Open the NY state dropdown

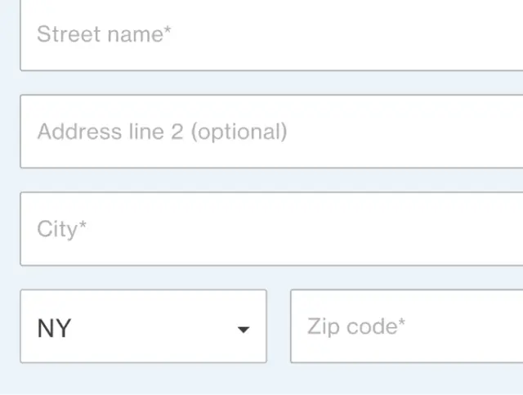(143, 326)
